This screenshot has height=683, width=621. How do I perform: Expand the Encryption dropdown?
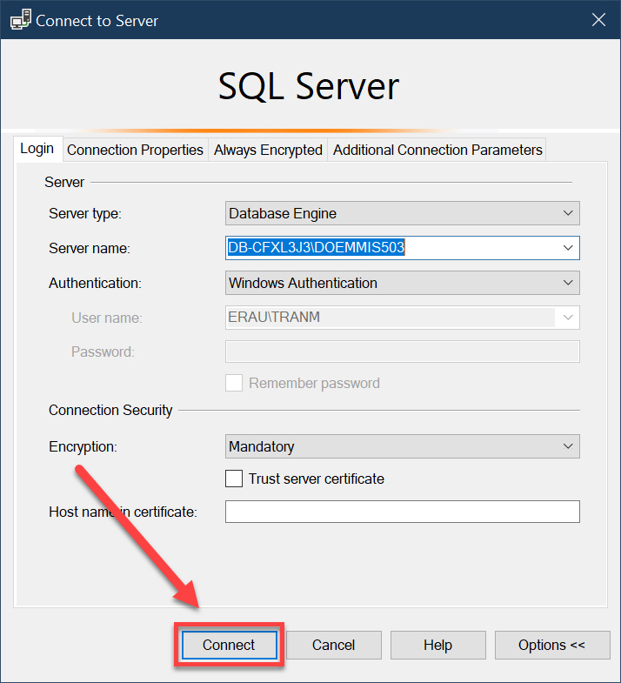point(403,446)
